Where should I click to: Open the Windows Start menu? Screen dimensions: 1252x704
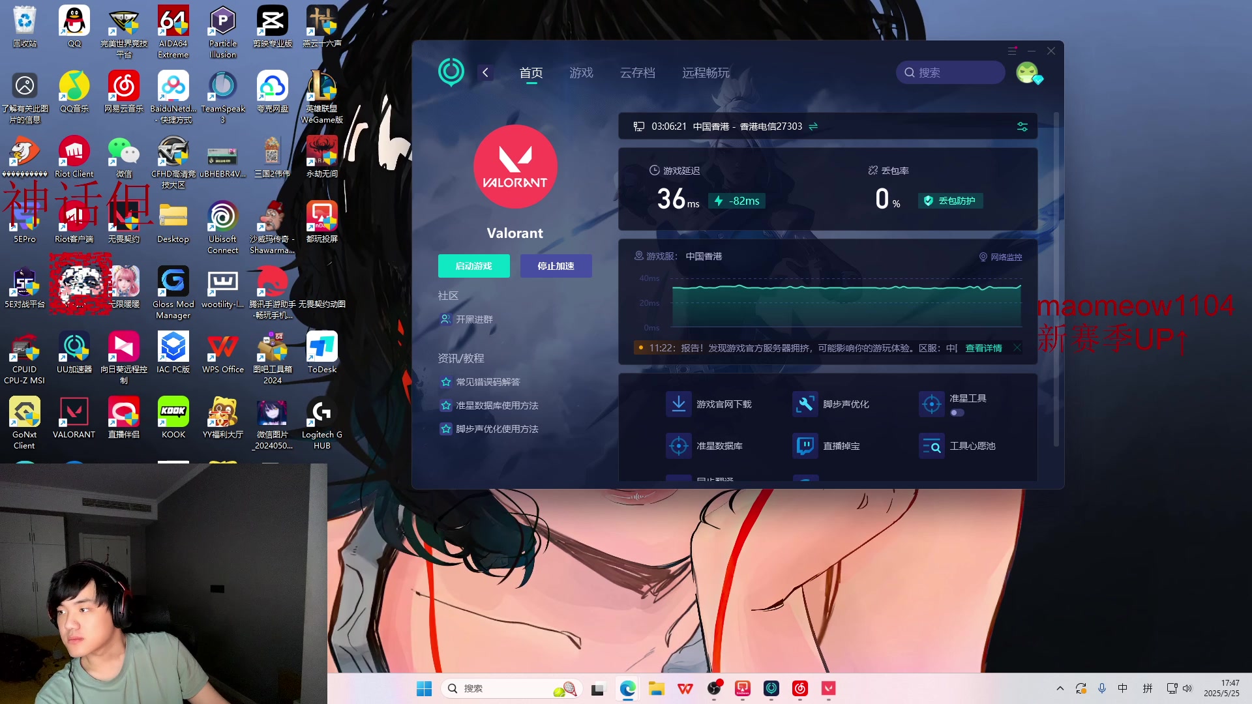click(x=424, y=688)
